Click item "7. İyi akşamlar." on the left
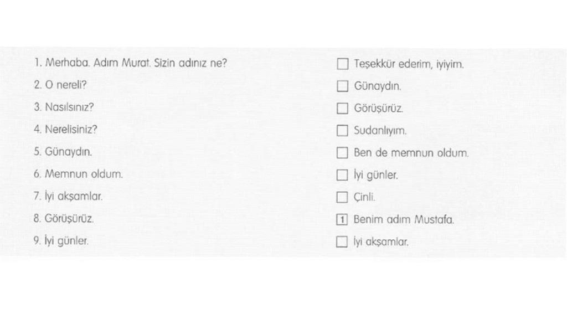 [68, 196]
